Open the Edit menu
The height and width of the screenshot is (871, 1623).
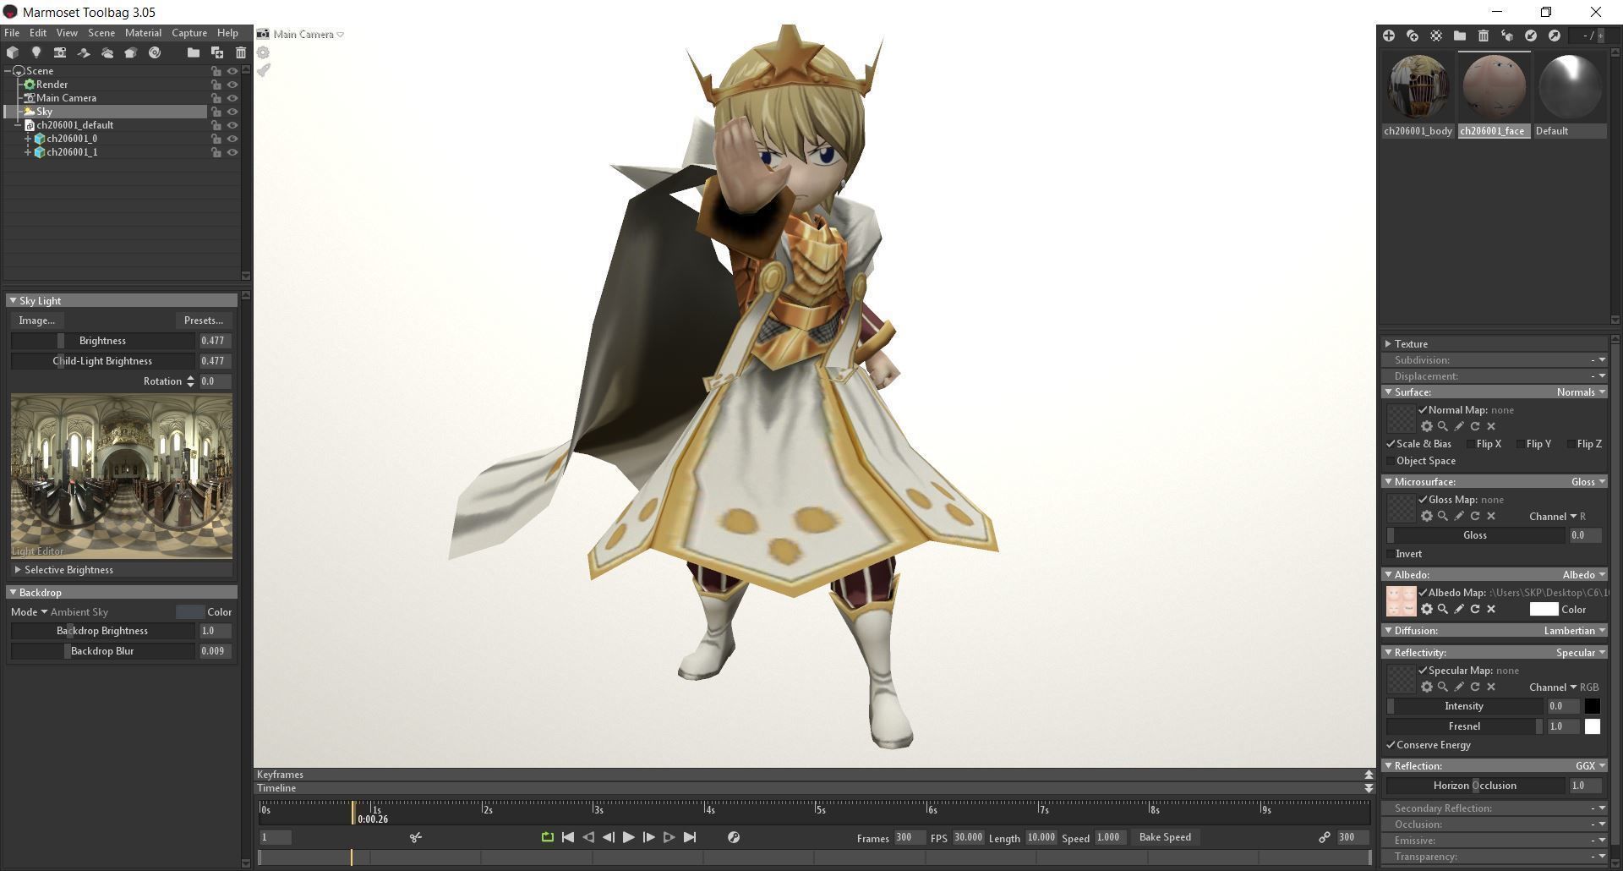38,33
